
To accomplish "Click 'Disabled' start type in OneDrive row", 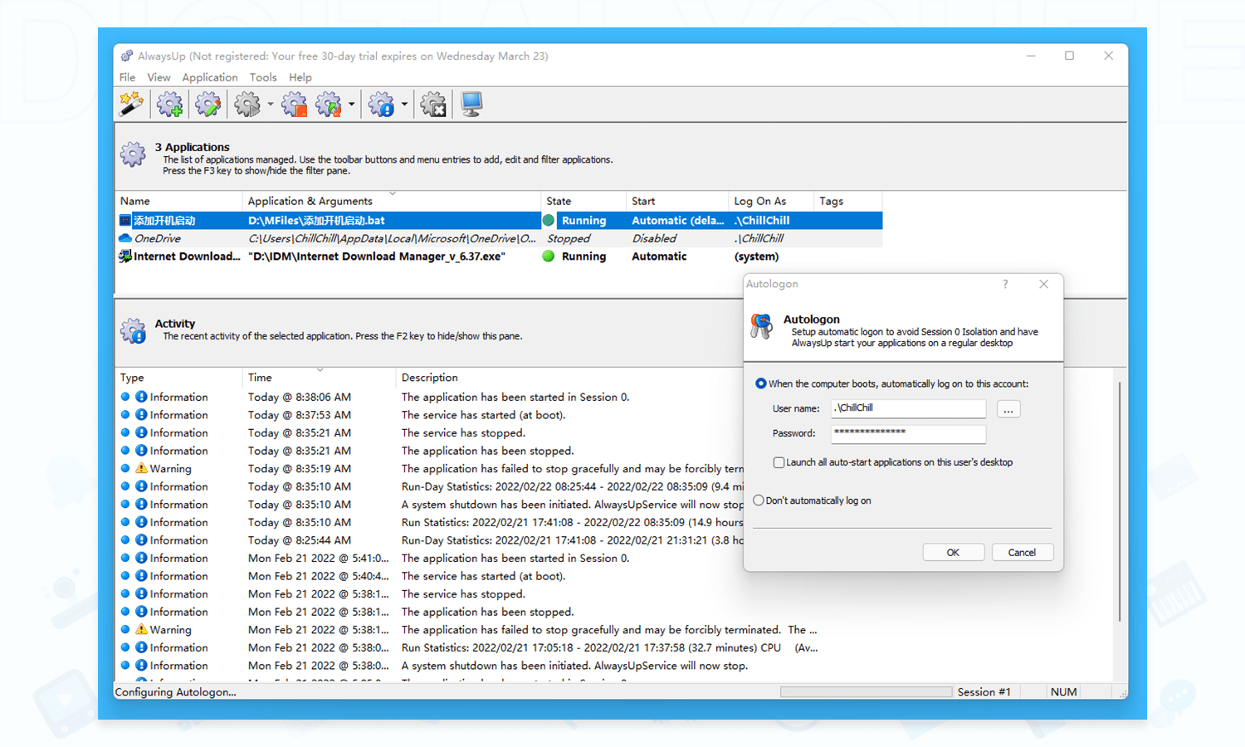I will [x=654, y=239].
